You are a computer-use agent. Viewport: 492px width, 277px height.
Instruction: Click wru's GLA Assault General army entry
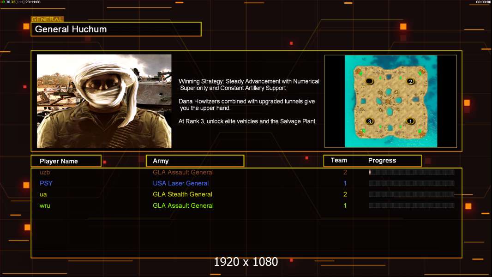click(183, 205)
